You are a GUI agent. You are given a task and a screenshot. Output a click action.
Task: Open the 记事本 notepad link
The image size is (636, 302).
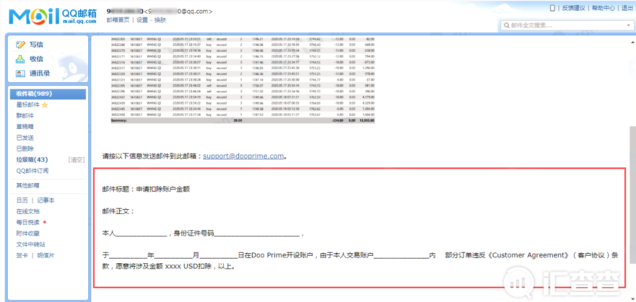46,200
